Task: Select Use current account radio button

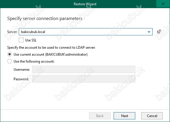Action: click(10, 54)
